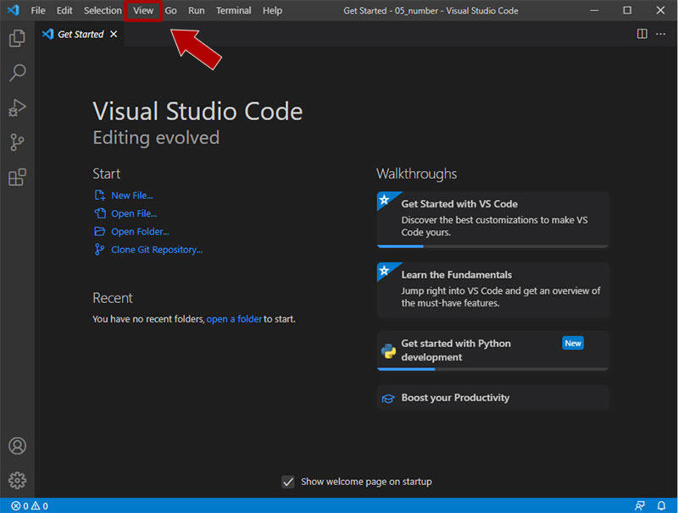This screenshot has width=678, height=513.
Task: Open Learn the Fundamentals walkthrough
Action: (x=492, y=290)
